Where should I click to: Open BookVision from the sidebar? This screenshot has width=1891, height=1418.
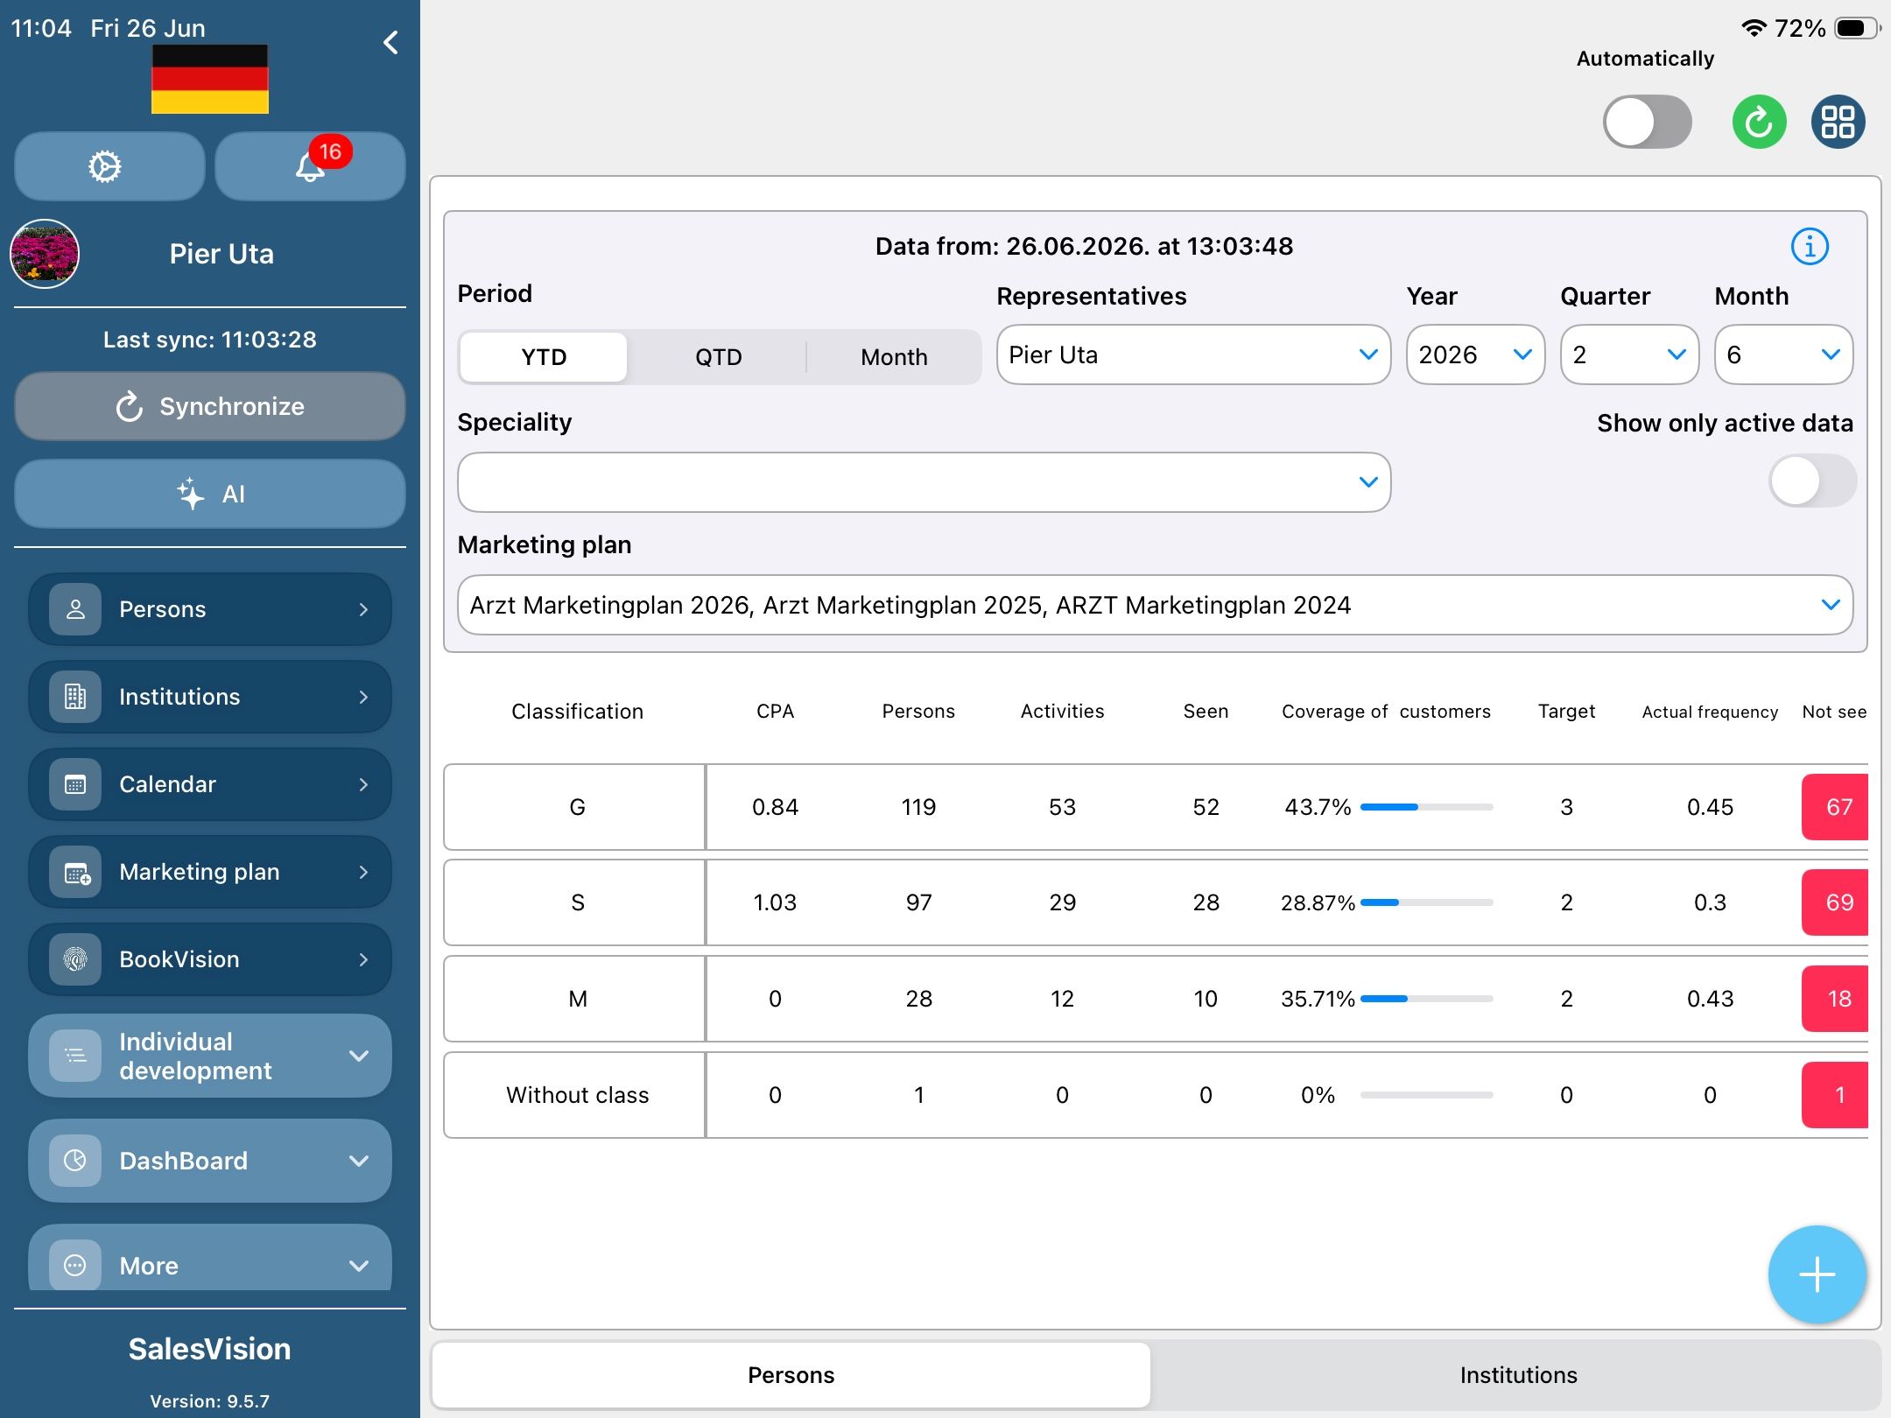coord(210,959)
